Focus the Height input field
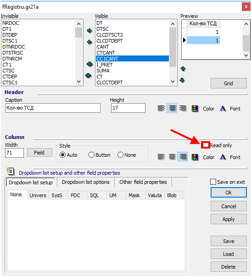 128,108
